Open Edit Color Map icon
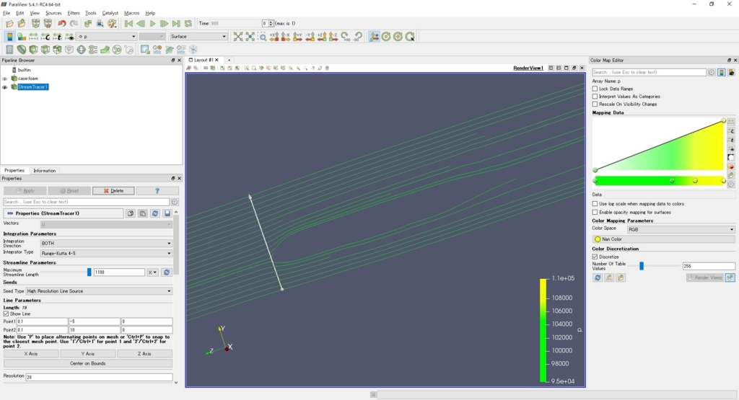Viewport: 739px width, 400px height. tap(21, 37)
